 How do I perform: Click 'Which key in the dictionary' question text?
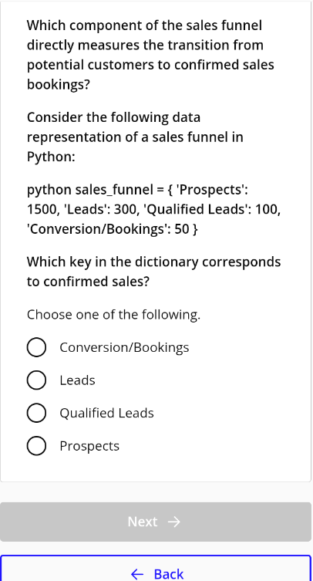pyautogui.click(x=153, y=272)
